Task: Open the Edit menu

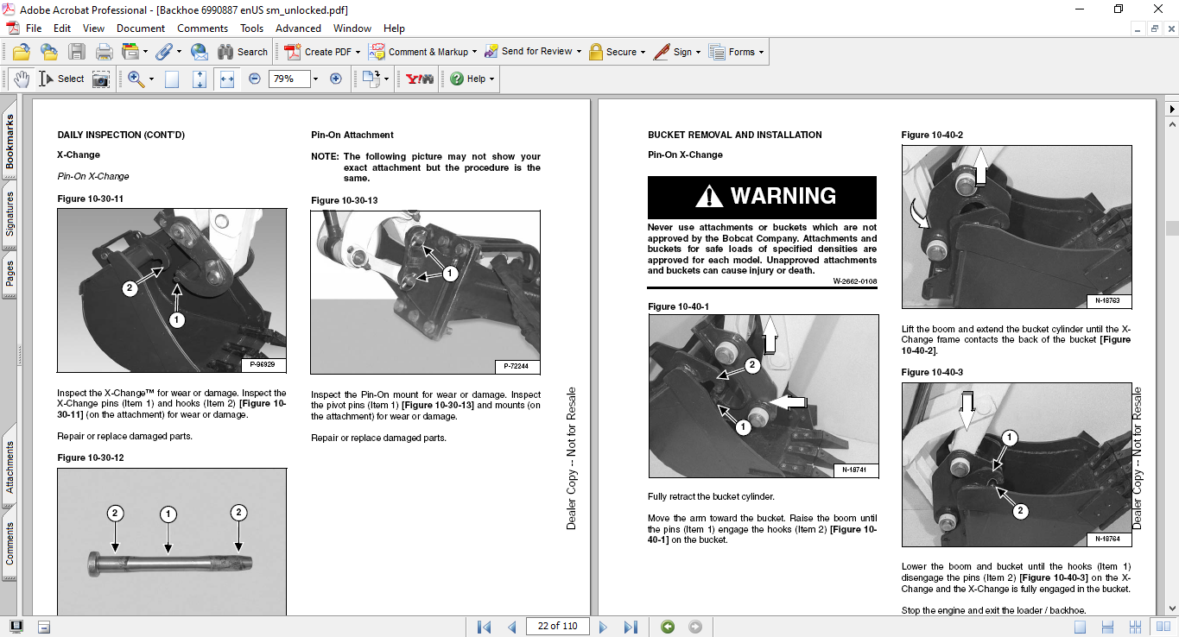Action: pyautogui.click(x=62, y=28)
